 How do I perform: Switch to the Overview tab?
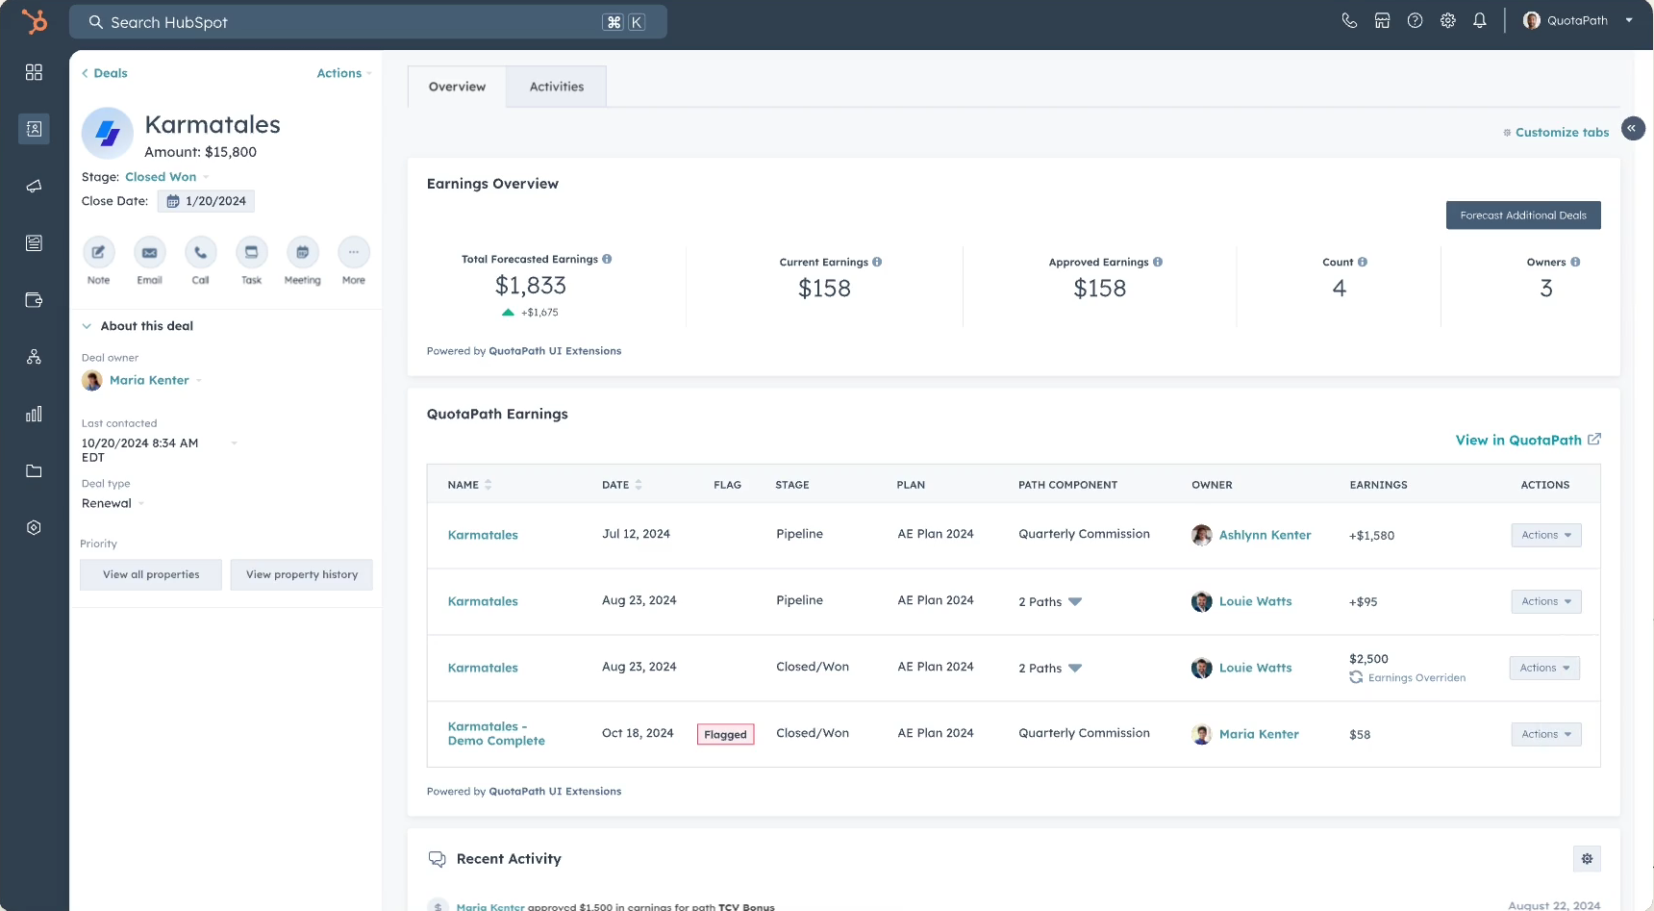click(457, 87)
